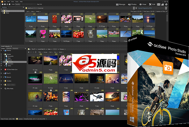The image size is (189, 127).
Task: Switch to the Folders tab
Action: tap(3, 49)
